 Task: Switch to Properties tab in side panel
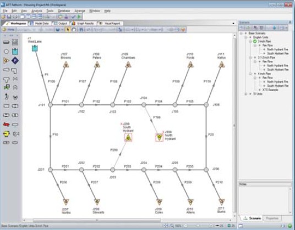coord(272,218)
